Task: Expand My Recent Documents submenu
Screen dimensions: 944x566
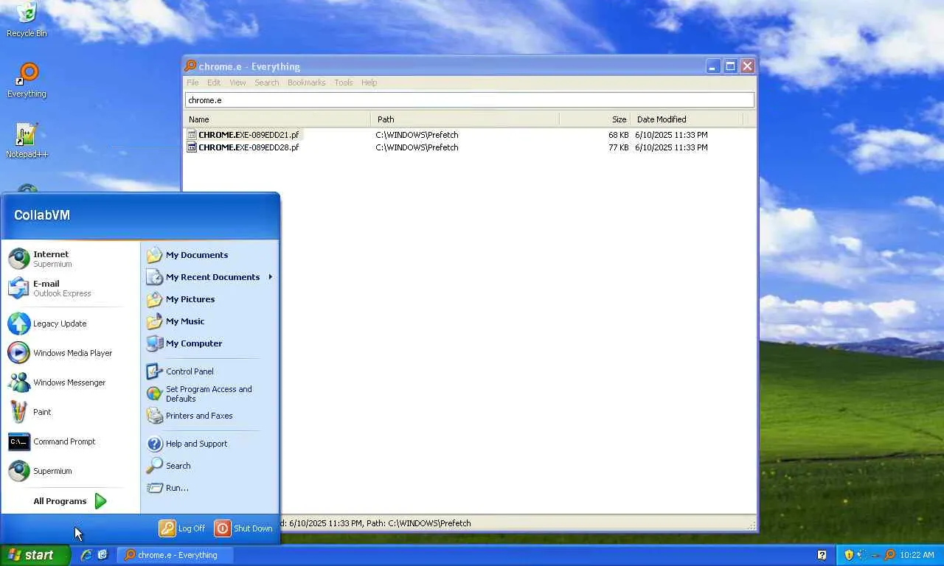Action: tap(209, 277)
